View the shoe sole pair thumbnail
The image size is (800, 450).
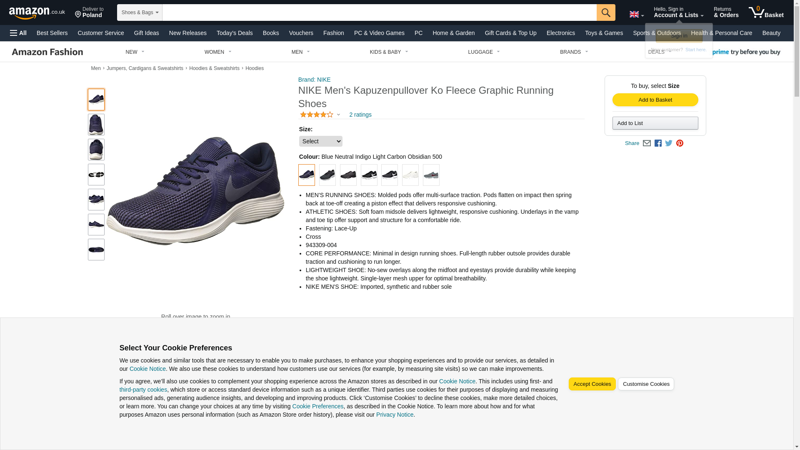pyautogui.click(x=96, y=175)
